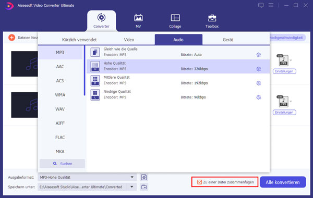The image size is (313, 198).
Task: Click Alle konvertieren button
Action: [x=283, y=182]
